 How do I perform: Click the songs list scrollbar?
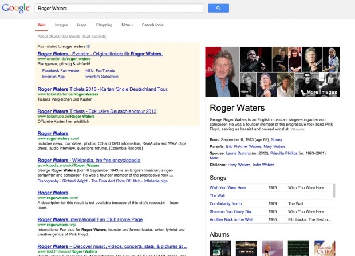click(x=334, y=190)
